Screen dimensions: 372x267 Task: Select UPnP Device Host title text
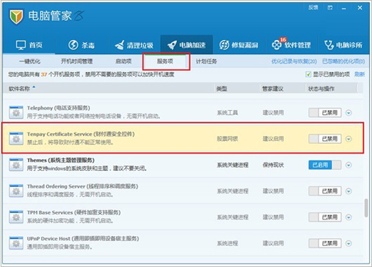[x=83, y=238]
